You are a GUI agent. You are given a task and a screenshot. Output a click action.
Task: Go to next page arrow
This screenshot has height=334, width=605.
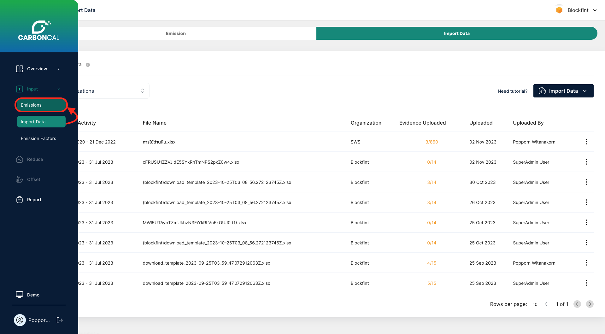(590, 304)
